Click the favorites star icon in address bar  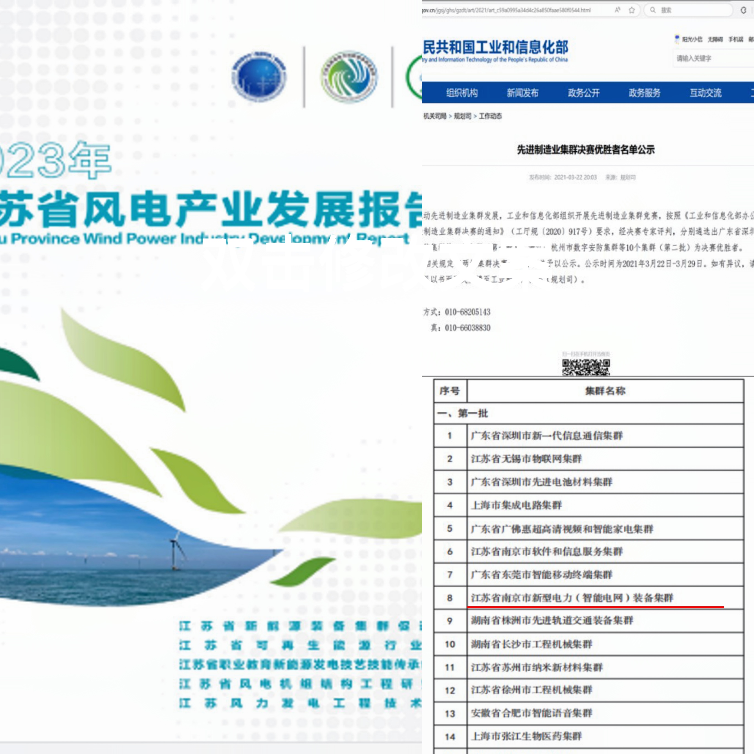click(x=632, y=10)
